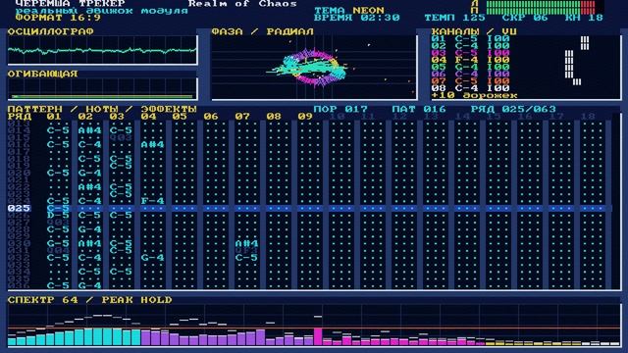Screen dimensions: 628x353
Task: Select channel row 02 C-4 100
Action: click(470, 46)
